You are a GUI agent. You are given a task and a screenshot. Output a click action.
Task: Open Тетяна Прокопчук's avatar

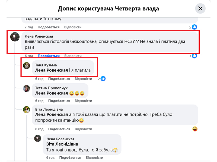[x=27, y=88]
